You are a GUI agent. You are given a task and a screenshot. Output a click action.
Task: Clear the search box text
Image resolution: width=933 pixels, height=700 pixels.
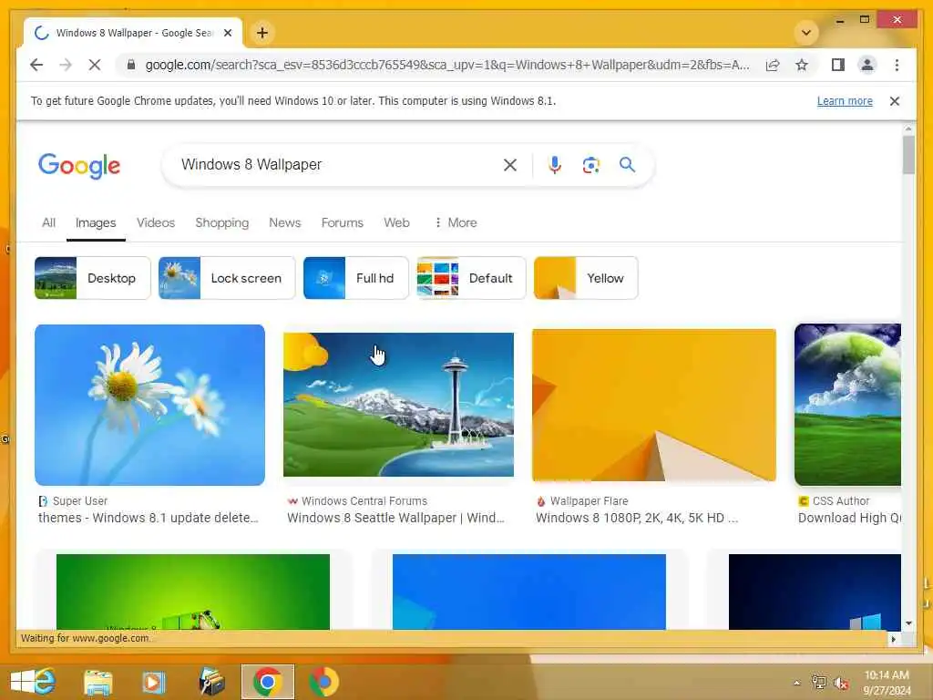(x=510, y=165)
